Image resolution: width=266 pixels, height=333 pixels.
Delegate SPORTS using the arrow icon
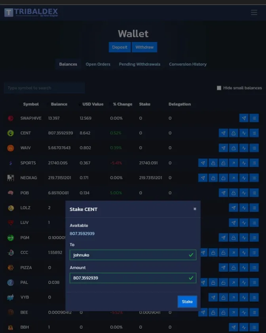pos(234,163)
